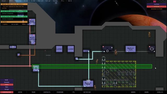The width and height of the screenshot is (167, 94).
Task: Click the door in the left corridor wall
Action: click(13, 47)
